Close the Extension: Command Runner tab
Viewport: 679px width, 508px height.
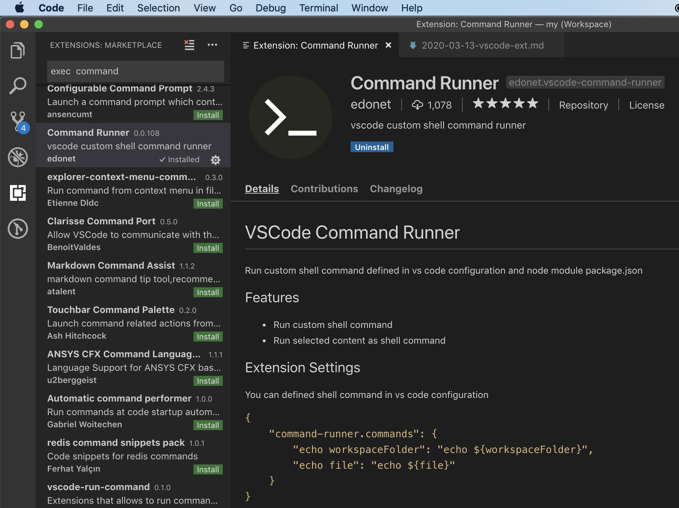388,45
